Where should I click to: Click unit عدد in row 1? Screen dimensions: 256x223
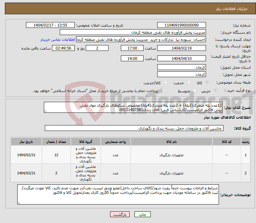point(115,155)
